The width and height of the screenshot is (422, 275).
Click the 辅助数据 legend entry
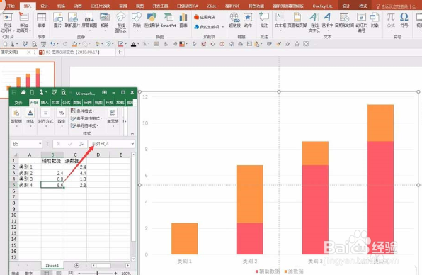click(x=268, y=271)
